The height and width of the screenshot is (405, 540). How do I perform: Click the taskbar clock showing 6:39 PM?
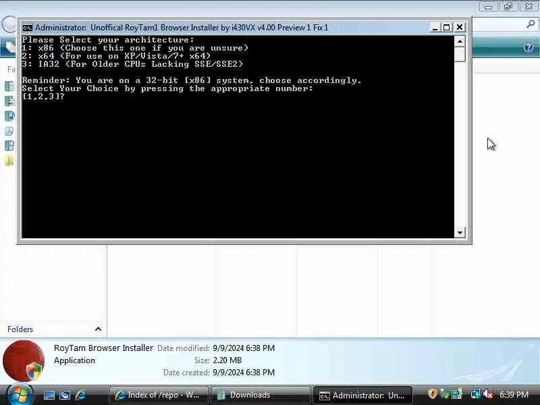(x=514, y=395)
